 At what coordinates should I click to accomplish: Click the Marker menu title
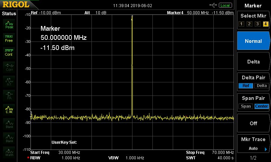point(253,6)
